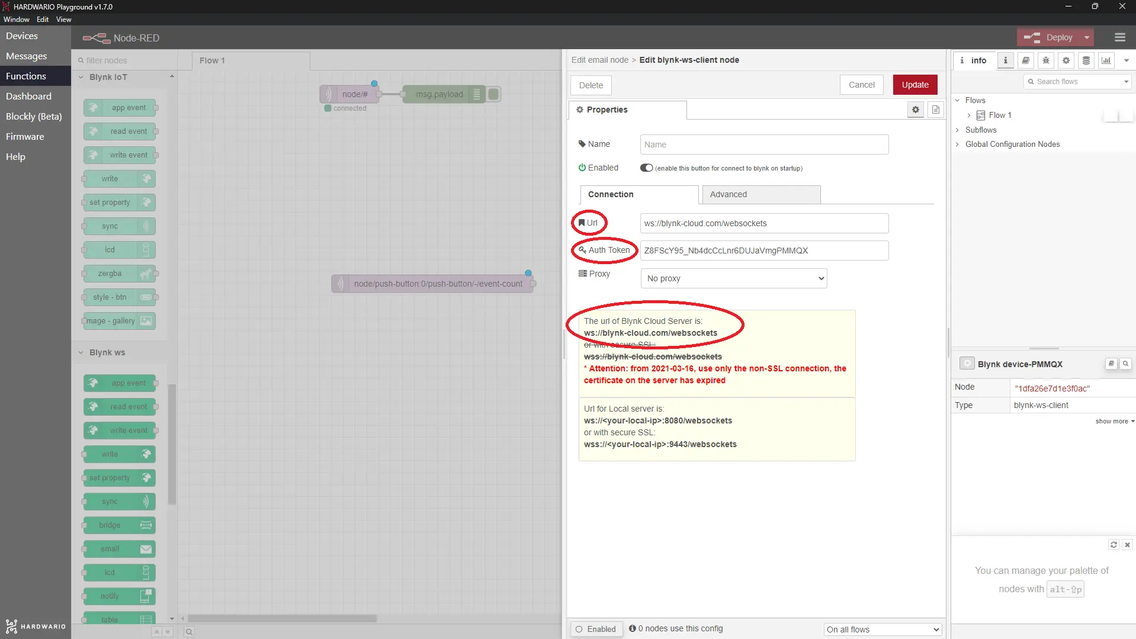Open the context data database tab
The width and height of the screenshot is (1136, 639).
[x=1086, y=60]
